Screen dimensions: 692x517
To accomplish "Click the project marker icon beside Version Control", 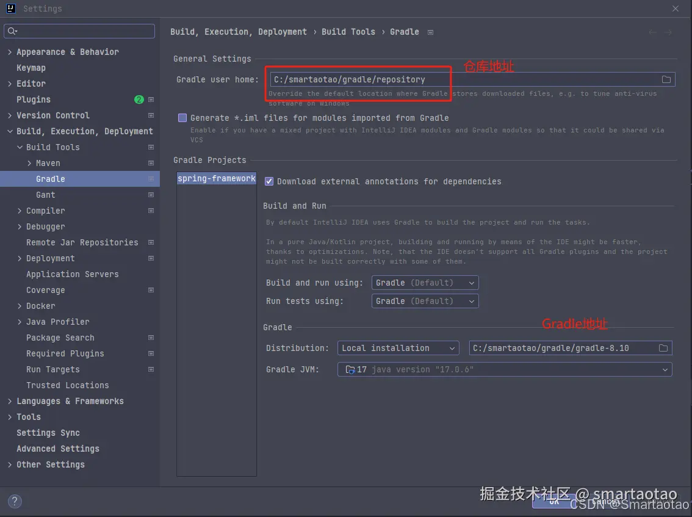I will click(151, 116).
